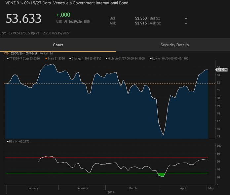Click the time At 16:59:36 BGN
The height and width of the screenshot is (195, 230).
[x=77, y=22]
